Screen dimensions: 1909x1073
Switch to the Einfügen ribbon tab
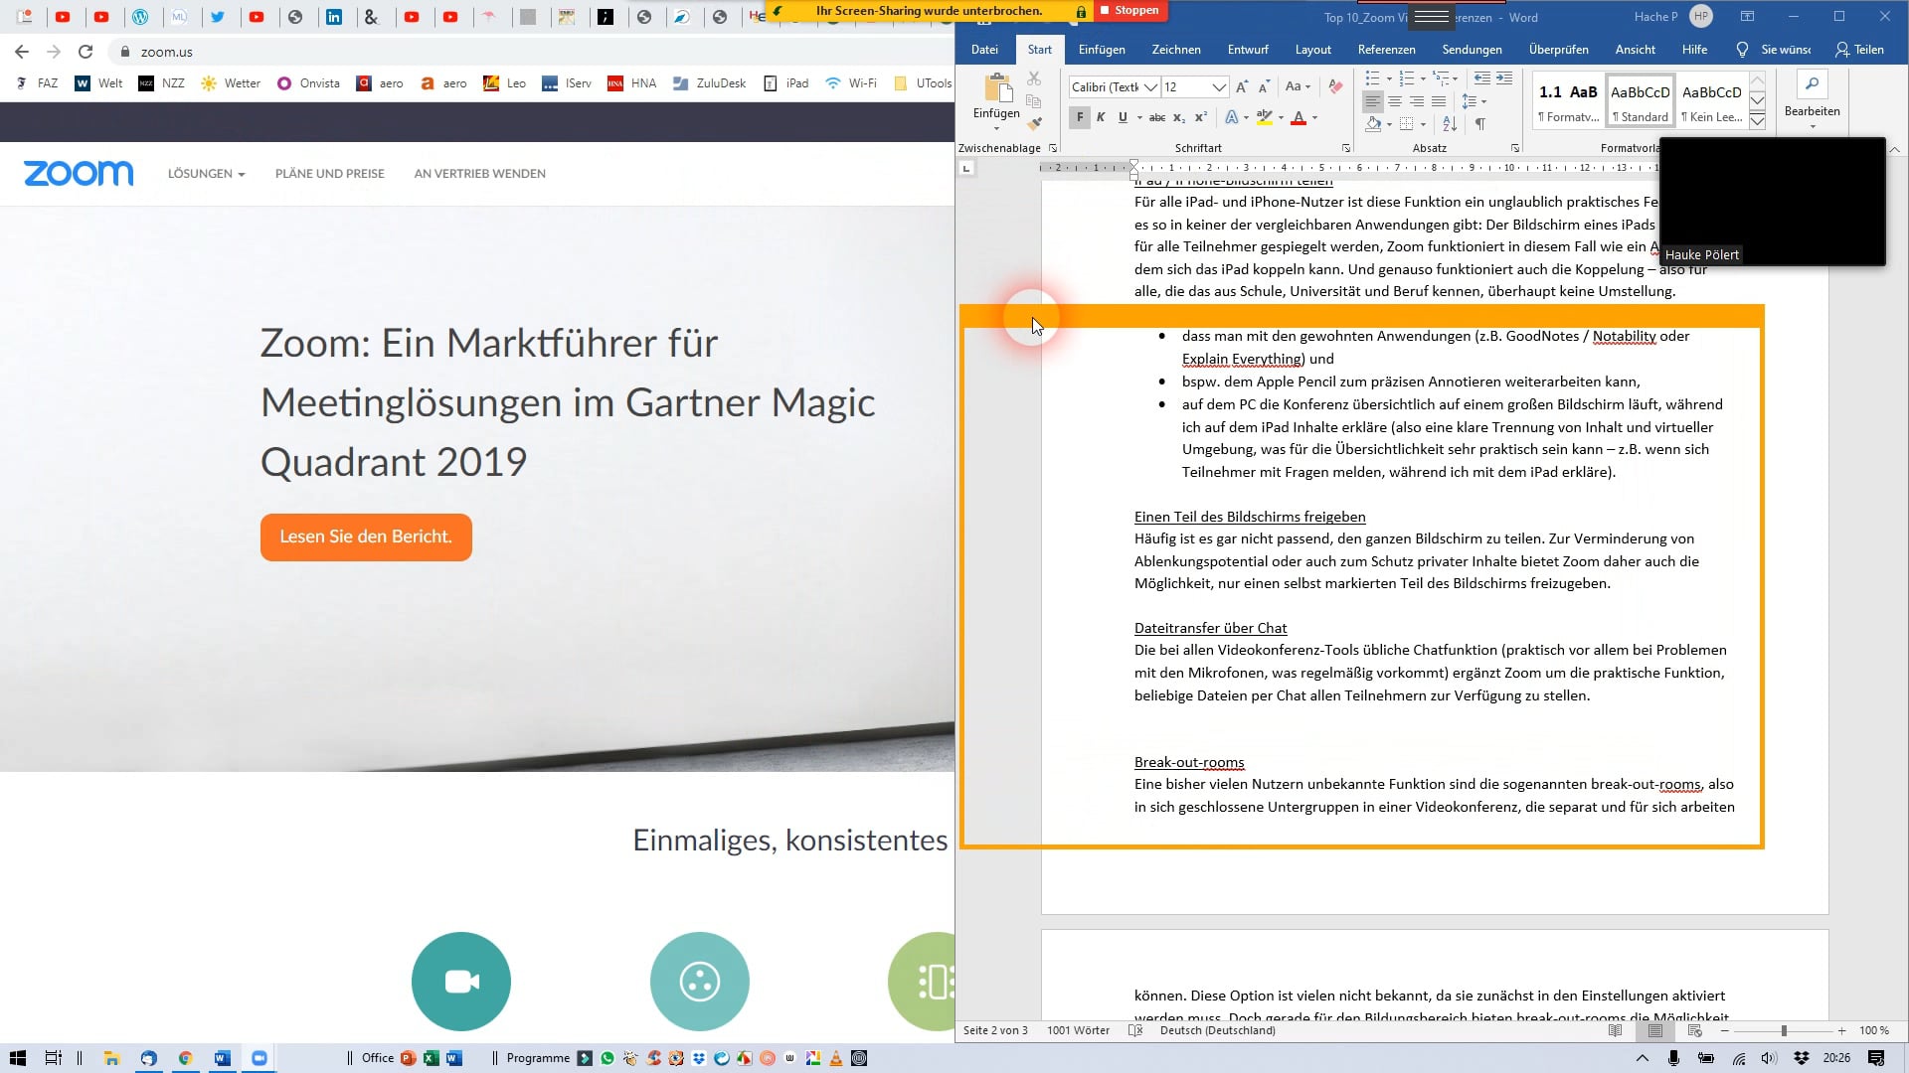(1102, 50)
